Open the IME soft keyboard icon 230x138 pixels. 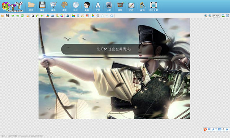220,129
